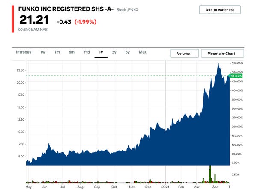Screen dimensions: 257x196
Task: Click the Nov date axis label
Action: pos(132,187)
